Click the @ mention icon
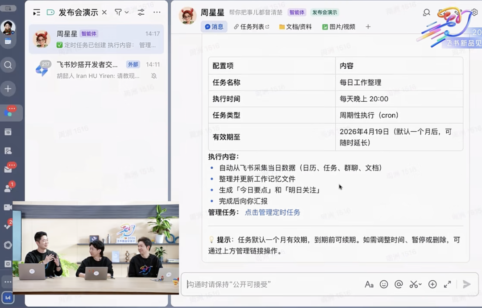Viewport: 482px width, 308px height. (x=399, y=284)
